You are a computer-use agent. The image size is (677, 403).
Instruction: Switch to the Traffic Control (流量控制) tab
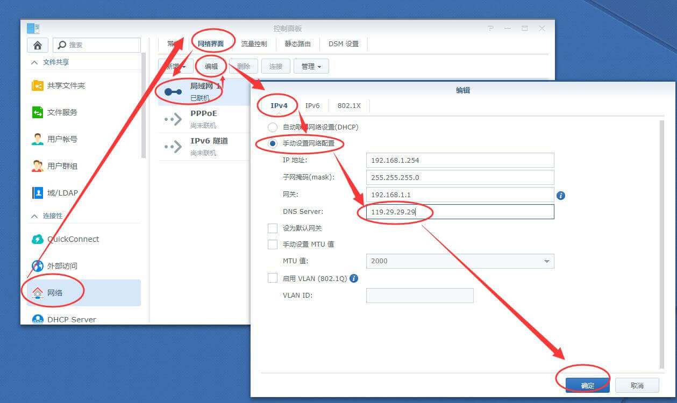[x=254, y=44]
